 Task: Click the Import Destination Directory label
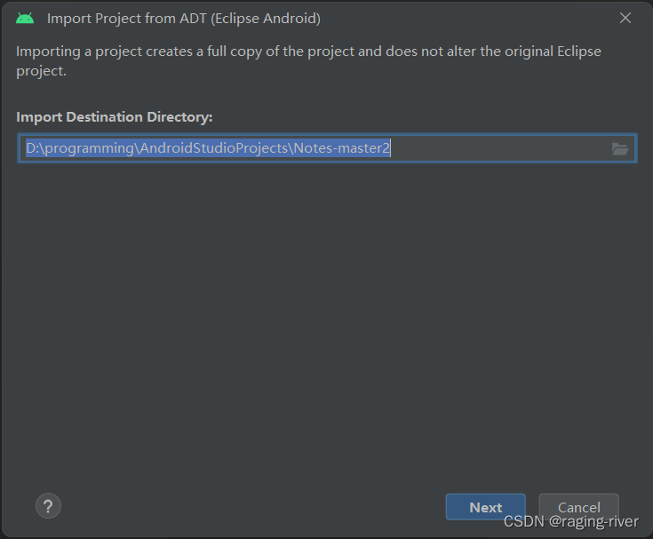tap(114, 117)
